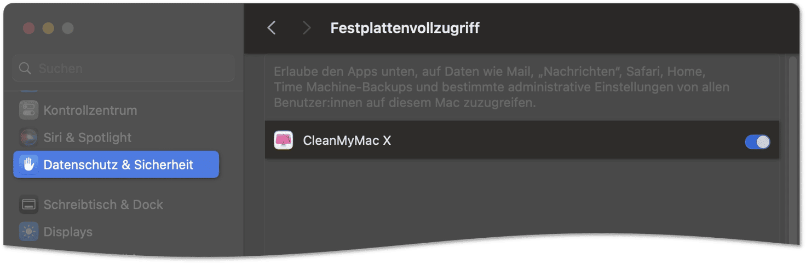Go forward with the right chevron arrow

click(x=306, y=28)
